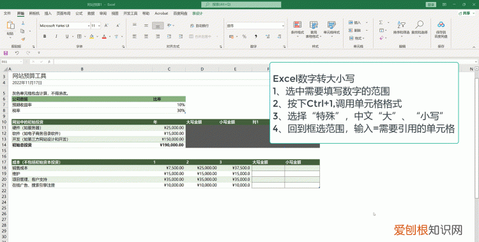Click the Orientation text angle icon
The width and height of the screenshot is (479, 242).
tap(169, 26)
